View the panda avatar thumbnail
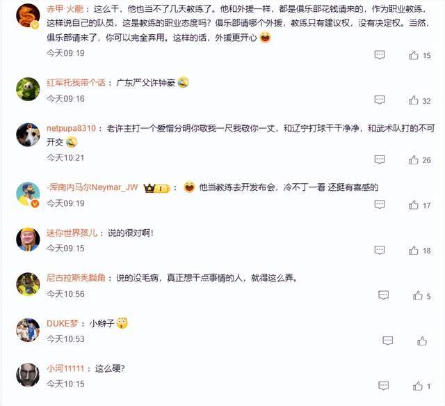Screen dimensions: 445x406 tap(28, 89)
